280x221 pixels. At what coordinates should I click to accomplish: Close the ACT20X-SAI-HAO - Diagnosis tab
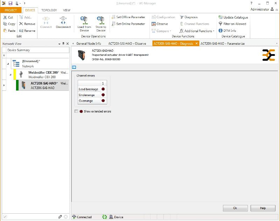click(x=197, y=44)
